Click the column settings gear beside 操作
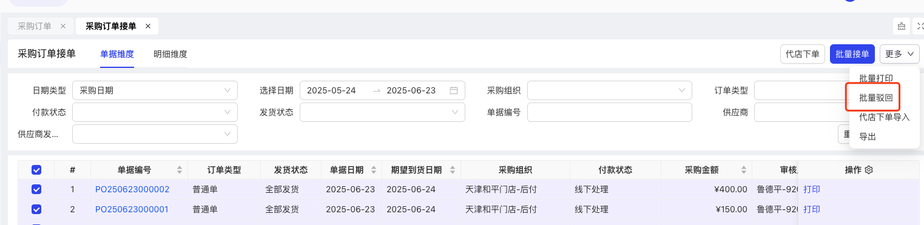Image resolution: width=924 pixels, height=225 pixels. pyautogui.click(x=868, y=170)
